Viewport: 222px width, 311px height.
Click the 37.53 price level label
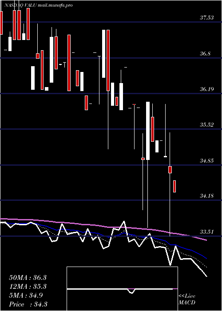tap(206, 18)
